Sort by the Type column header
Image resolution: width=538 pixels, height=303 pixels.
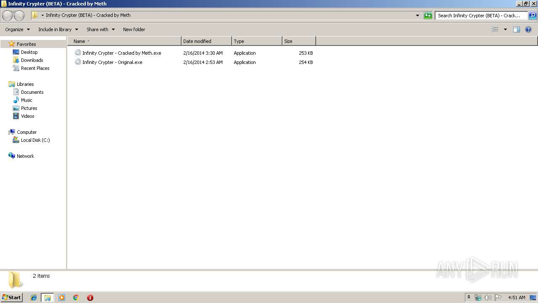coord(257,41)
